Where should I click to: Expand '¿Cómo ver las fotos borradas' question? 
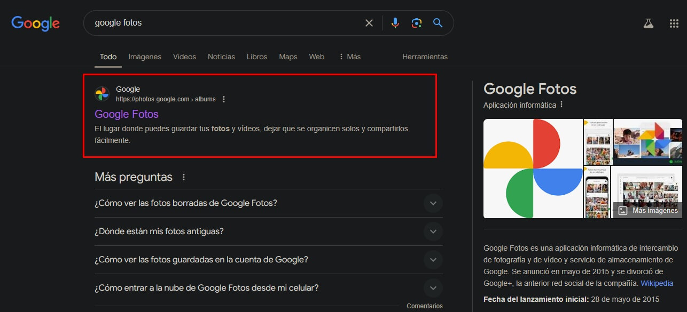[269, 203]
